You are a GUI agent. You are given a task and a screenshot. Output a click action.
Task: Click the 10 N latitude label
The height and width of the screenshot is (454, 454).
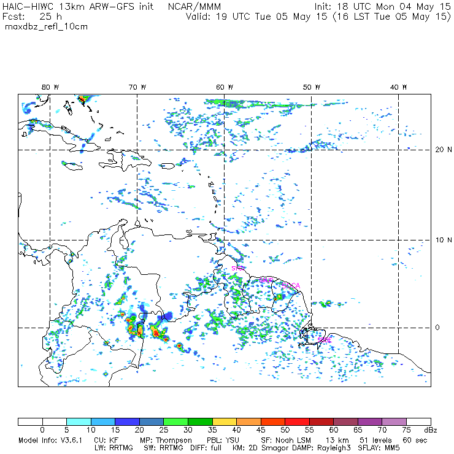[444, 240]
